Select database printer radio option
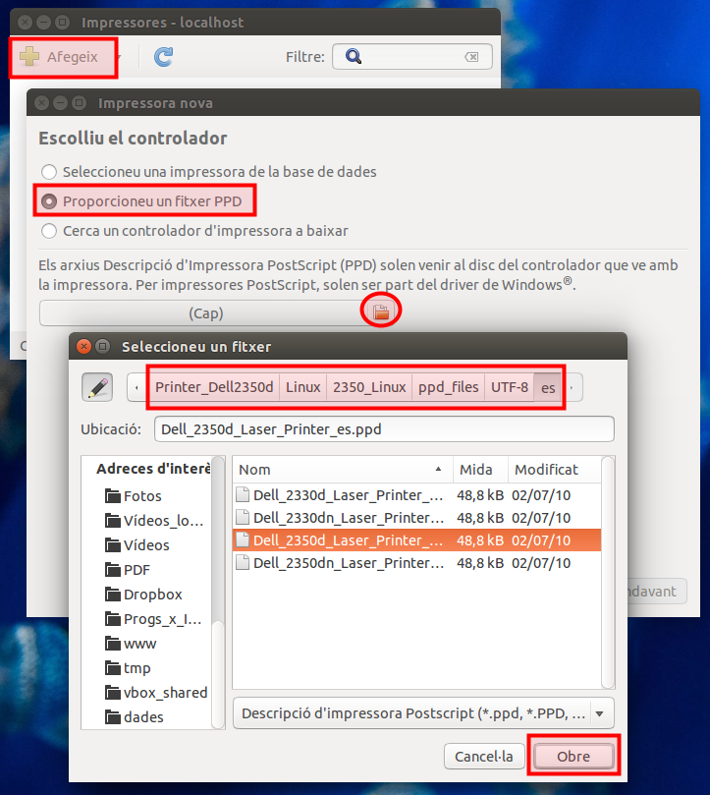The image size is (710, 795). [49, 172]
